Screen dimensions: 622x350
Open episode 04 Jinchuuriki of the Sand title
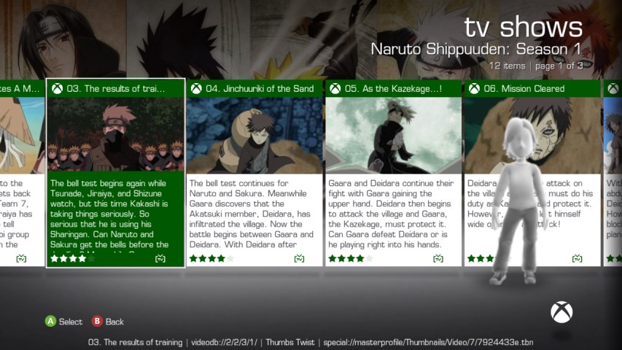(x=260, y=88)
